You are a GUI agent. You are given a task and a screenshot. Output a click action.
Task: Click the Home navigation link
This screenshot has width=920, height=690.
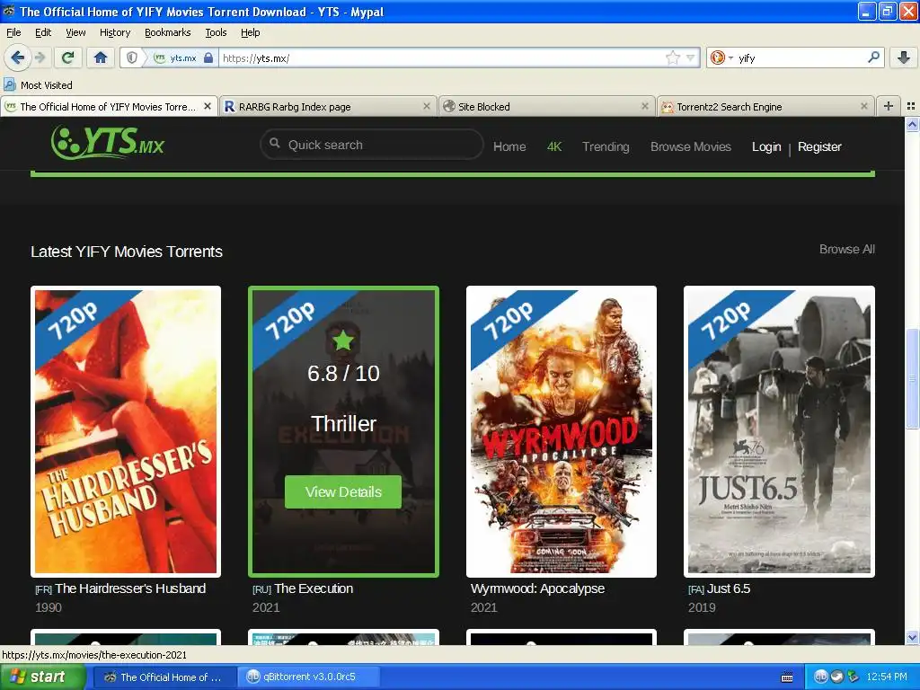509,146
